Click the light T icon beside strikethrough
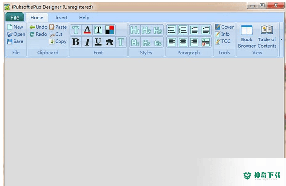Viewport: 286px width, 186px height. [120, 42]
